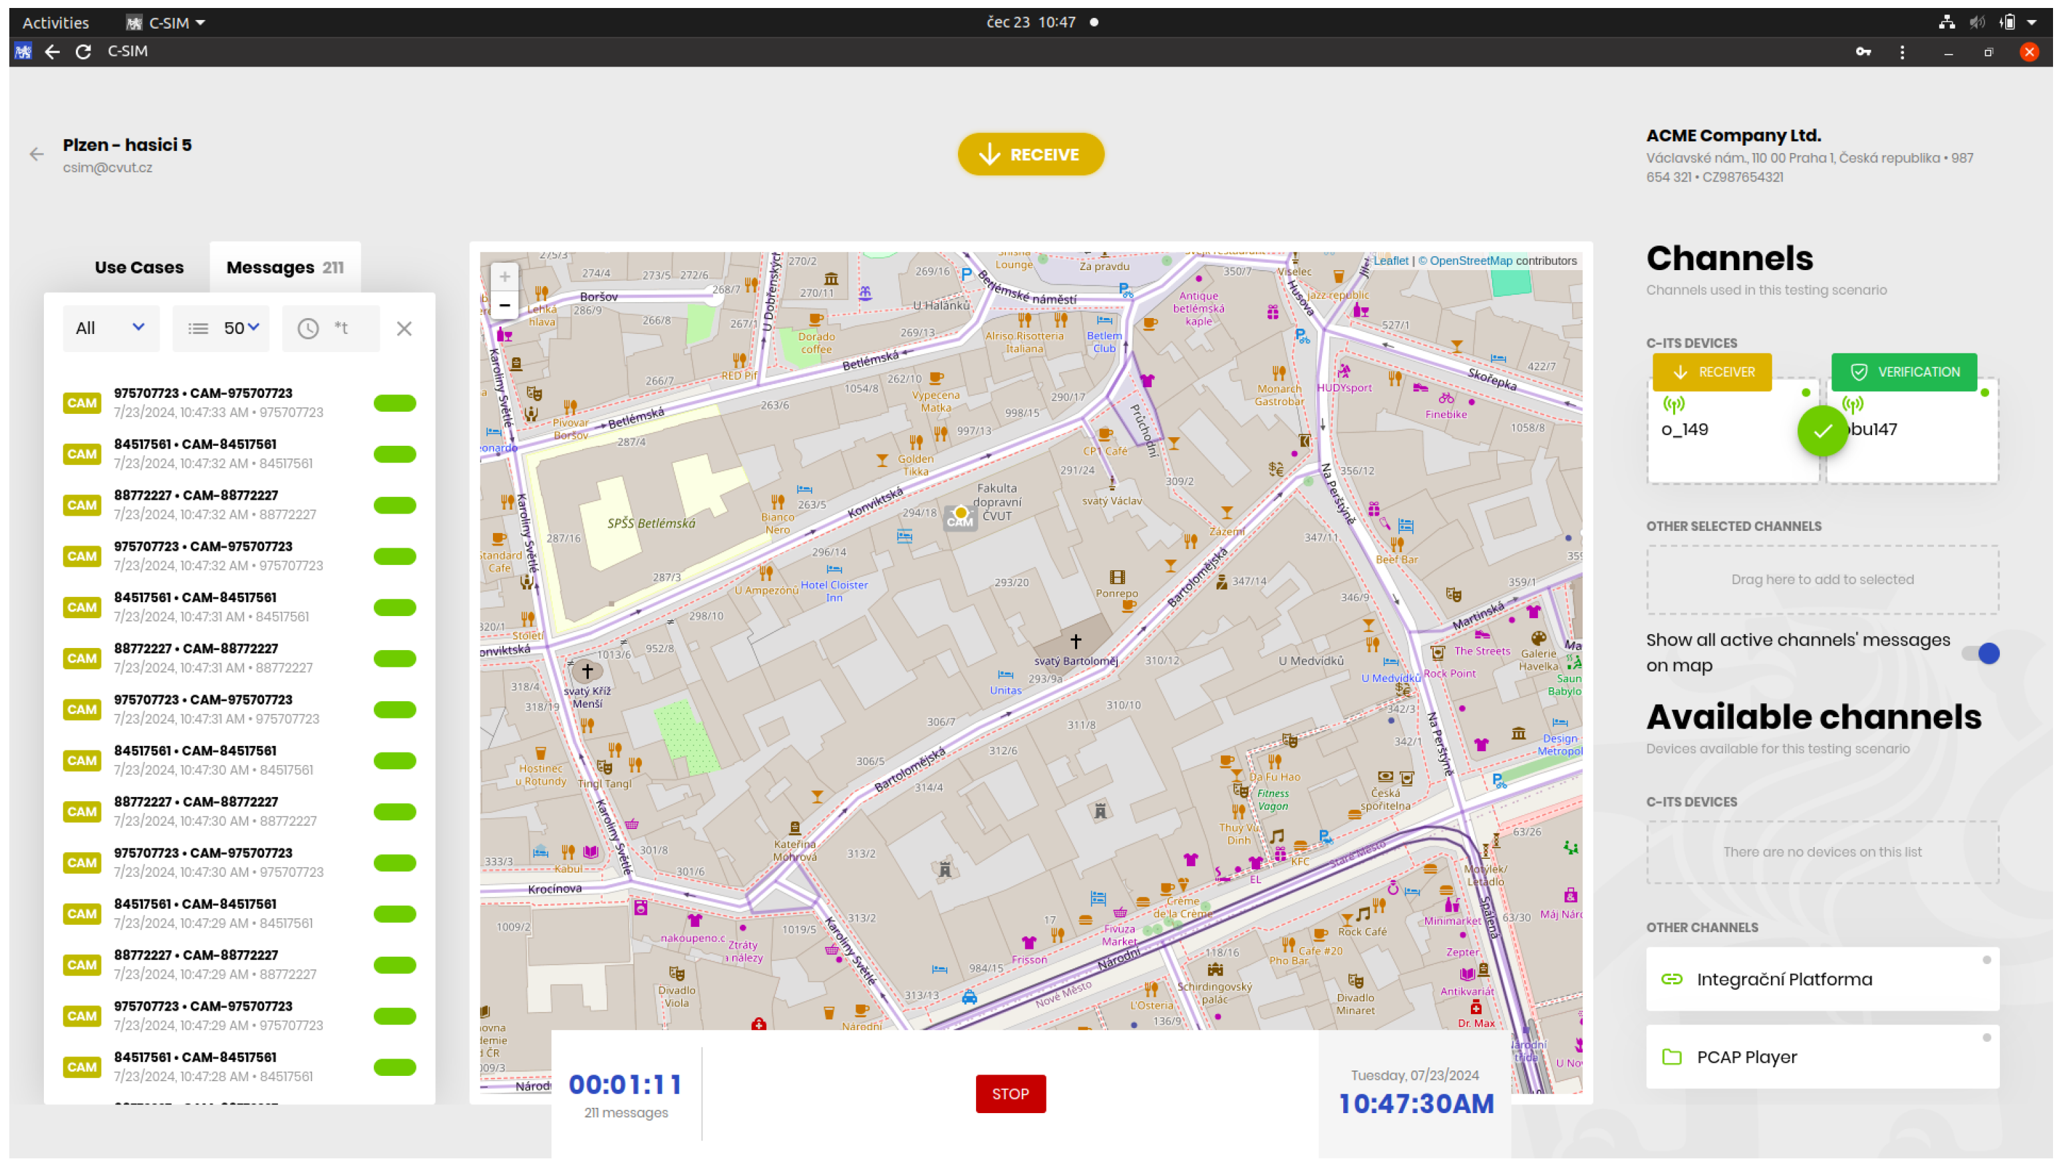Zoom in on the map
The width and height of the screenshot is (2063, 1167).
pos(505,277)
